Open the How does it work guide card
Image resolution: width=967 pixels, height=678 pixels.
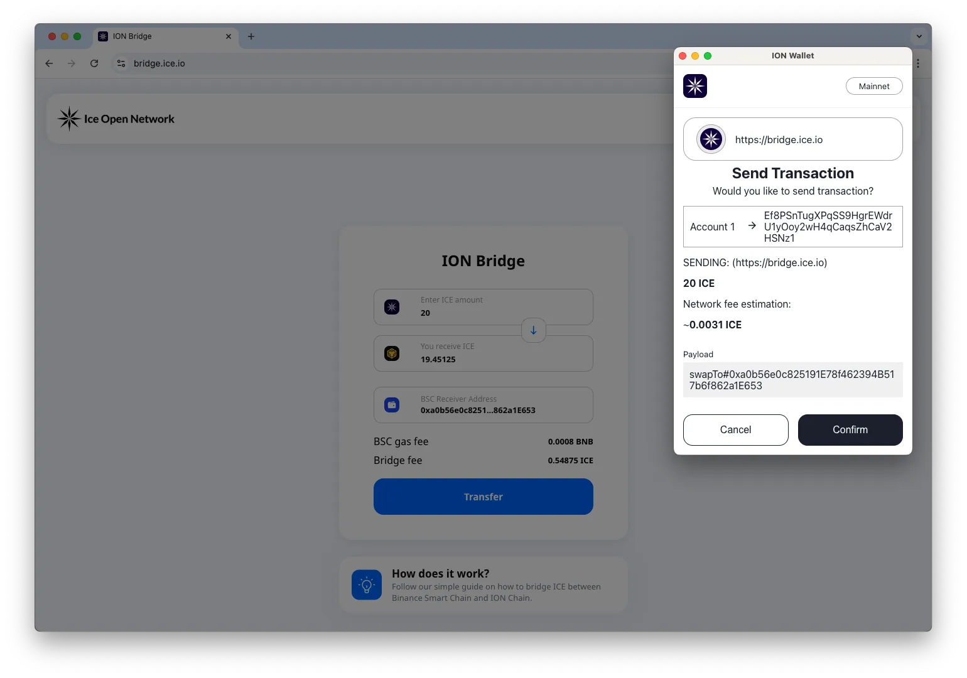tap(483, 584)
